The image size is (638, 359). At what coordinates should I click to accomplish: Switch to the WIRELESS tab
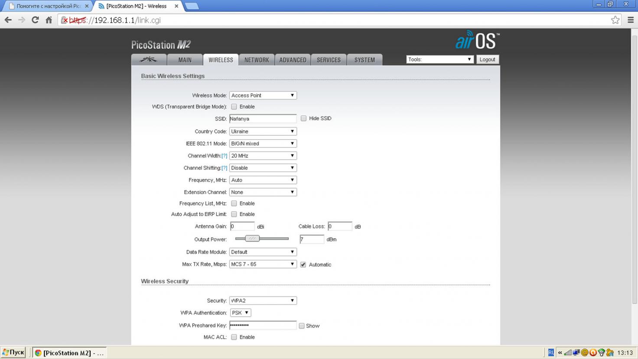coord(221,60)
